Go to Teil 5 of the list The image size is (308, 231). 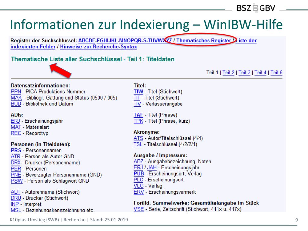[x=276, y=72]
